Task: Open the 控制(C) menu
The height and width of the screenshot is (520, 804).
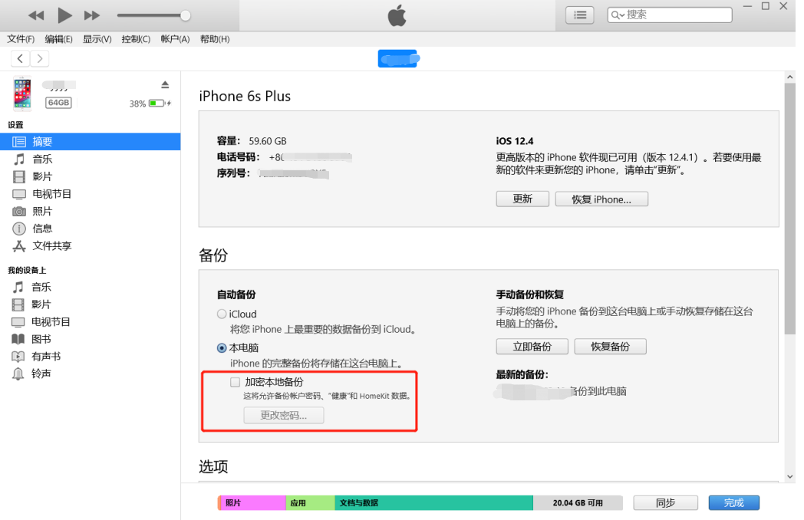Action: point(136,39)
